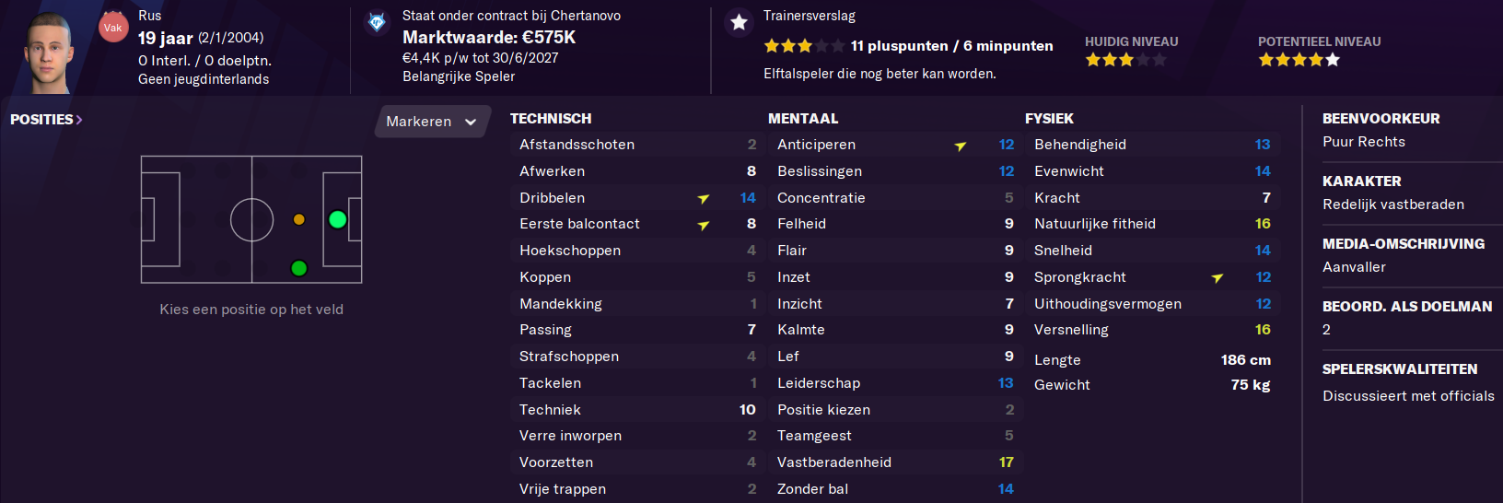This screenshot has height=503, width=1503.
Task: Click the yellow arrow beside Sprongkracht
Action: pyautogui.click(x=1218, y=277)
